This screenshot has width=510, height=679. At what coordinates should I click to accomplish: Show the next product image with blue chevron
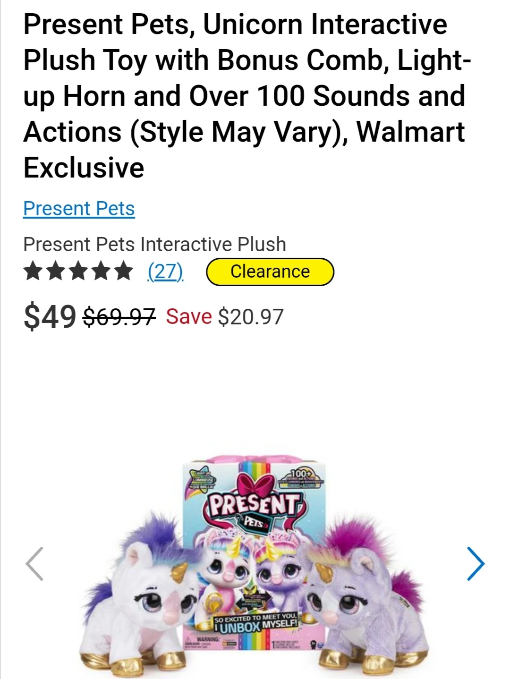point(476,563)
